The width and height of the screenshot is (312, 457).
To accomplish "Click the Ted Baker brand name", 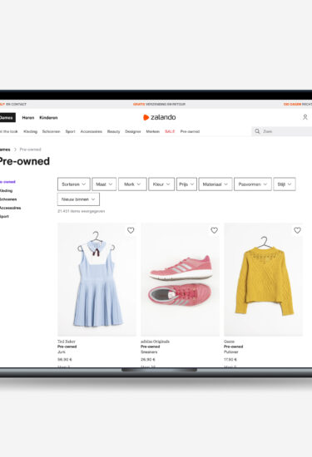I will coord(67,342).
